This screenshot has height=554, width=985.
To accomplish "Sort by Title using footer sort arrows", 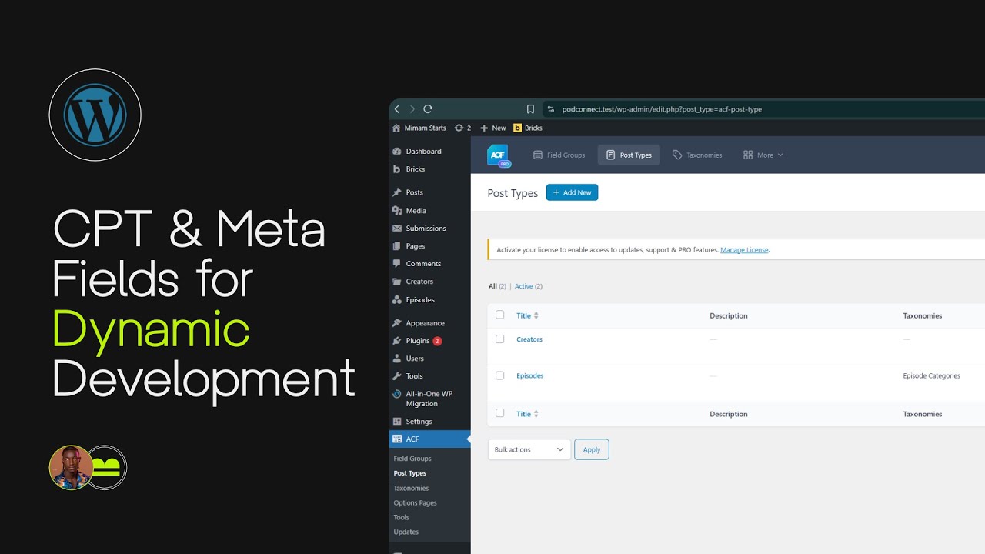I will coord(536,414).
